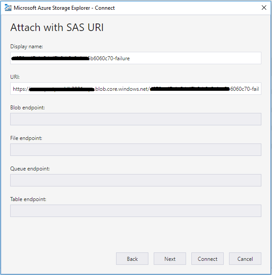Click the Attach with SAS URI heading

coord(57,27)
